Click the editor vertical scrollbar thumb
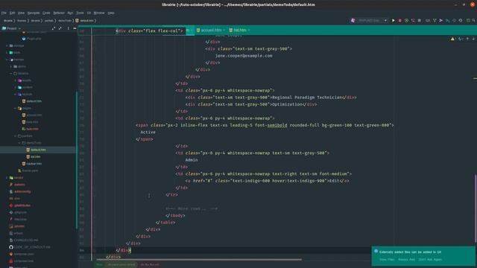This screenshot has width=477, height=268. coord(476,208)
